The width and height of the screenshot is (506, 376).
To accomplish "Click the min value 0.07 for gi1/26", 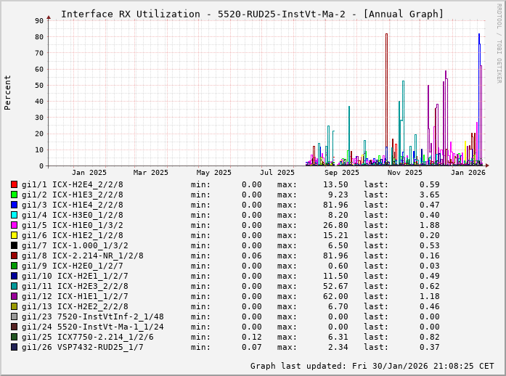I will 252,347.
